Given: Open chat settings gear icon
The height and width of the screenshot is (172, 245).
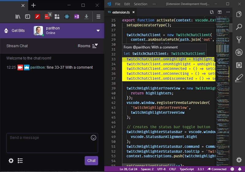Looking at the screenshot, I should tap(11, 161).
